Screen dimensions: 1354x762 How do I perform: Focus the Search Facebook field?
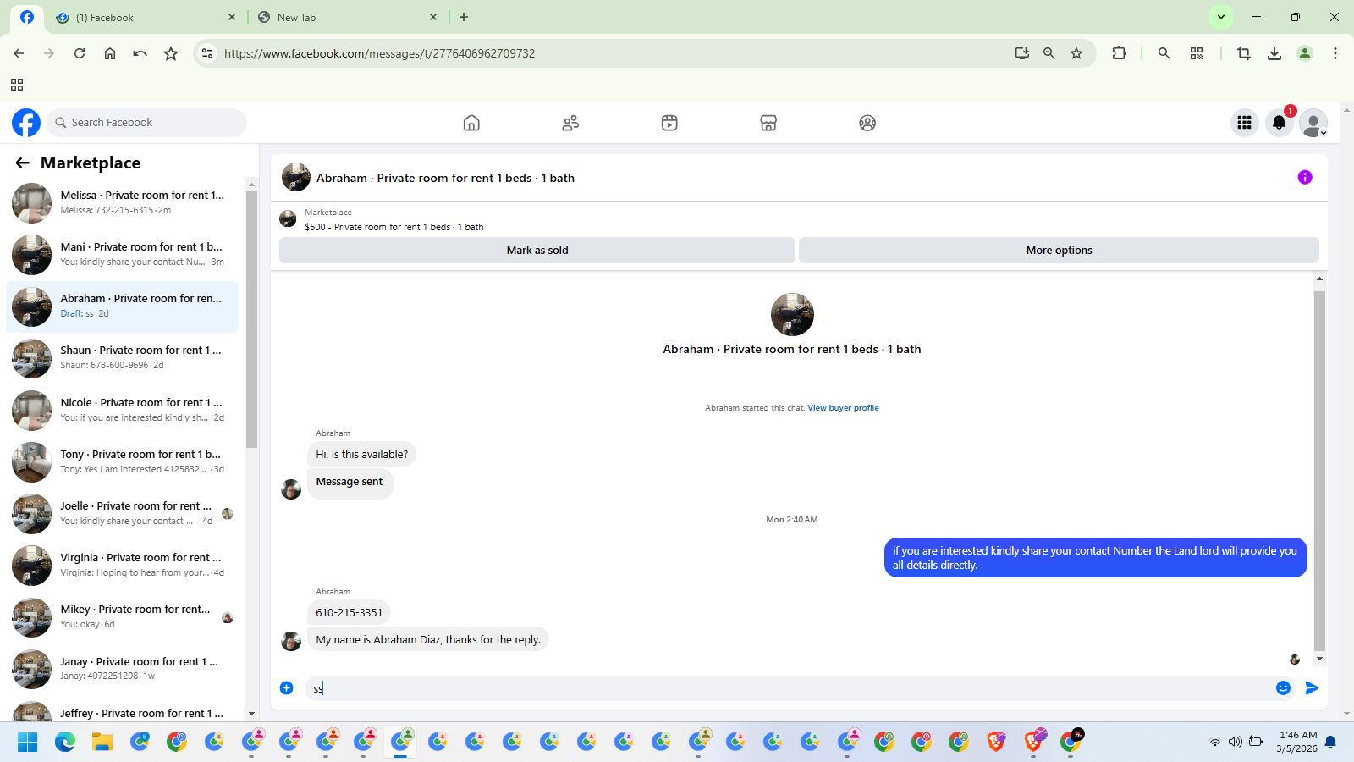(x=146, y=123)
